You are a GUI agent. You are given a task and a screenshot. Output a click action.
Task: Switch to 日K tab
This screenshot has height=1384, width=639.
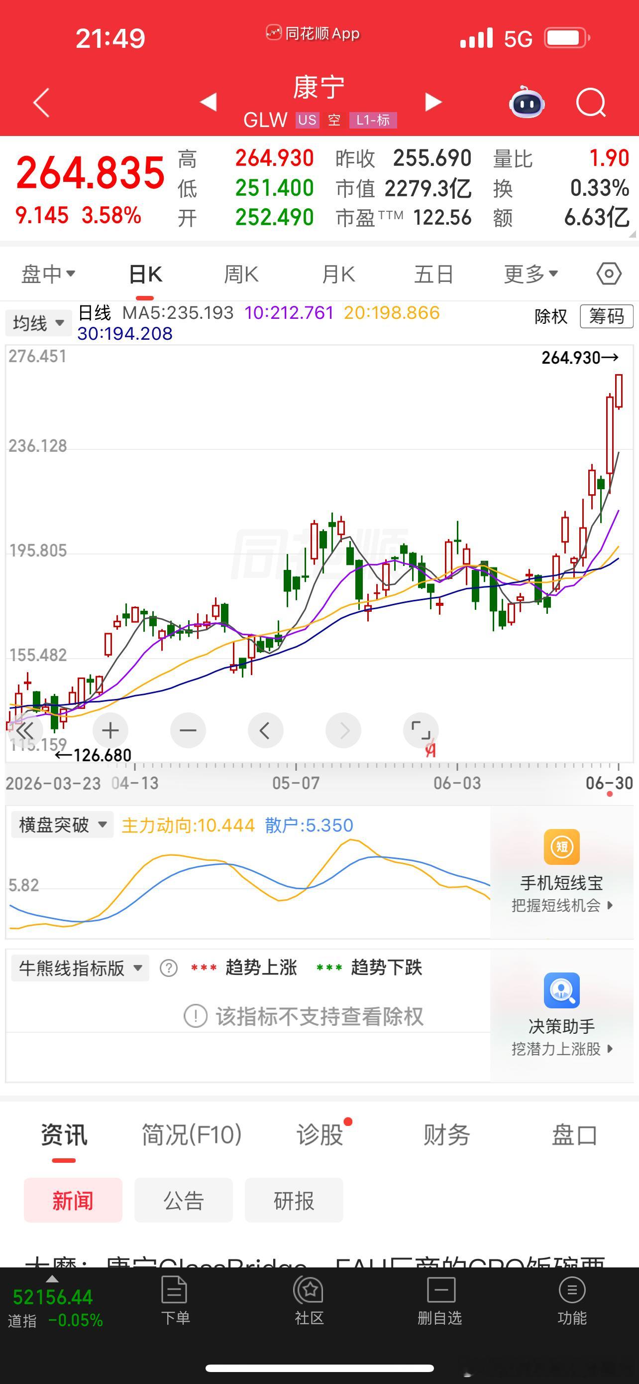(x=145, y=275)
